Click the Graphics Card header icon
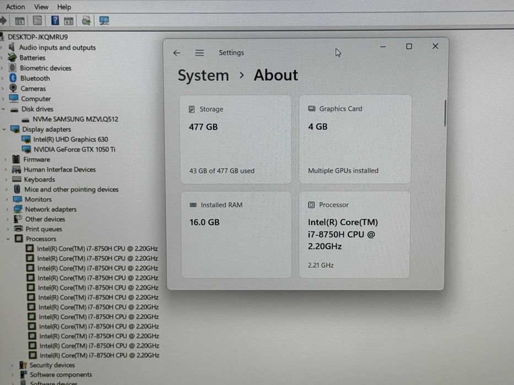Image resolution: width=514 pixels, height=385 pixels. coord(311,109)
